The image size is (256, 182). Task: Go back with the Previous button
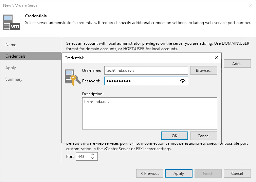[x=150, y=174]
